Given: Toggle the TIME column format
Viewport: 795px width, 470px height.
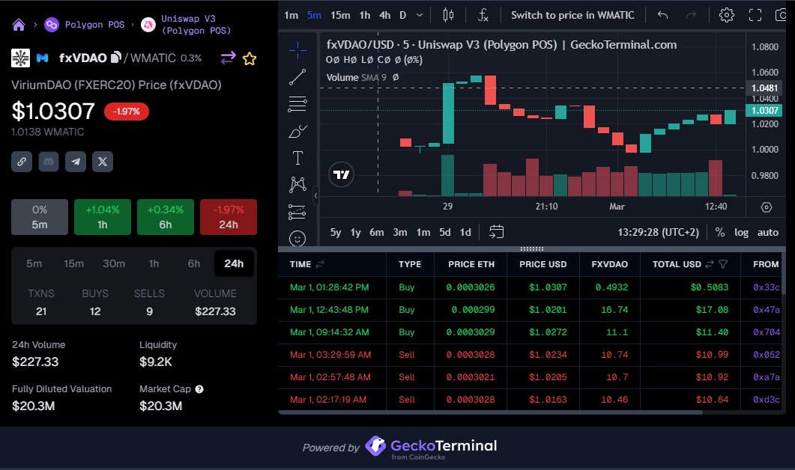Looking at the screenshot, I should [320, 264].
